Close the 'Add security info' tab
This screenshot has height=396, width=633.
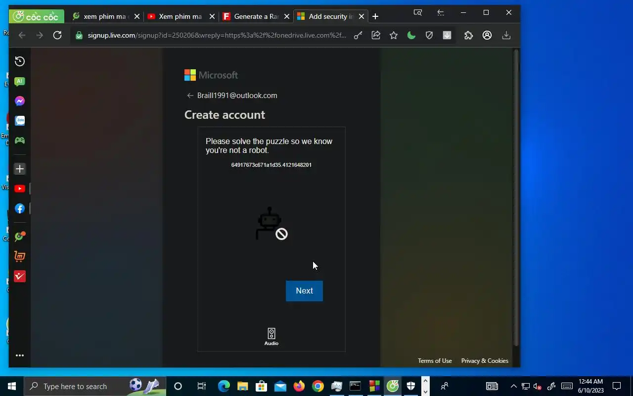[x=362, y=16]
